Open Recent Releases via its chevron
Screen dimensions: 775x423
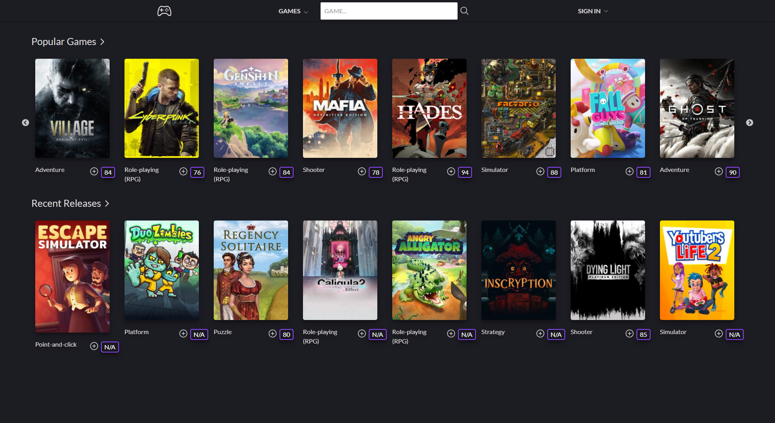107,203
